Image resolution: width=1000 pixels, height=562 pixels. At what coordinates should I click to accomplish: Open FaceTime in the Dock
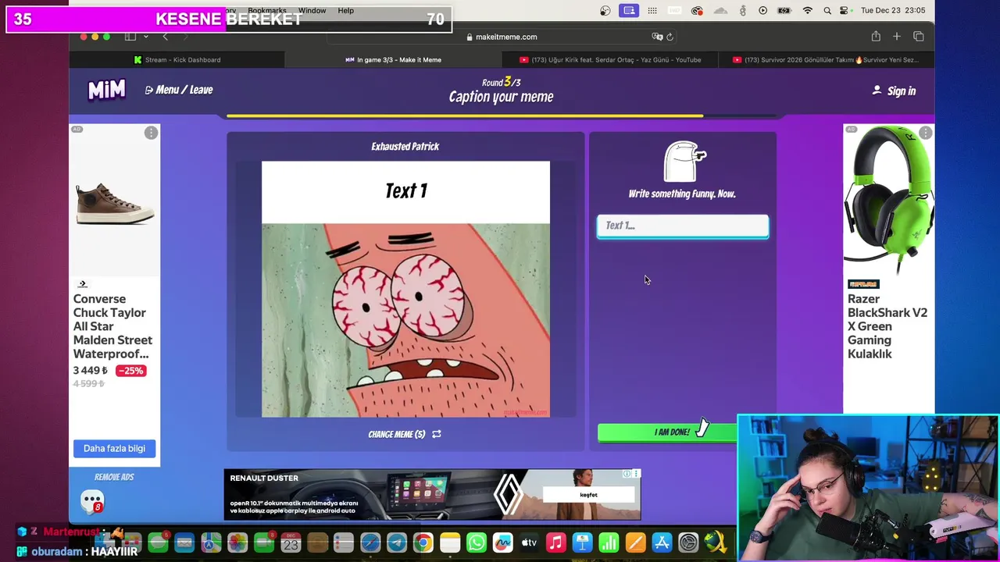point(264,542)
